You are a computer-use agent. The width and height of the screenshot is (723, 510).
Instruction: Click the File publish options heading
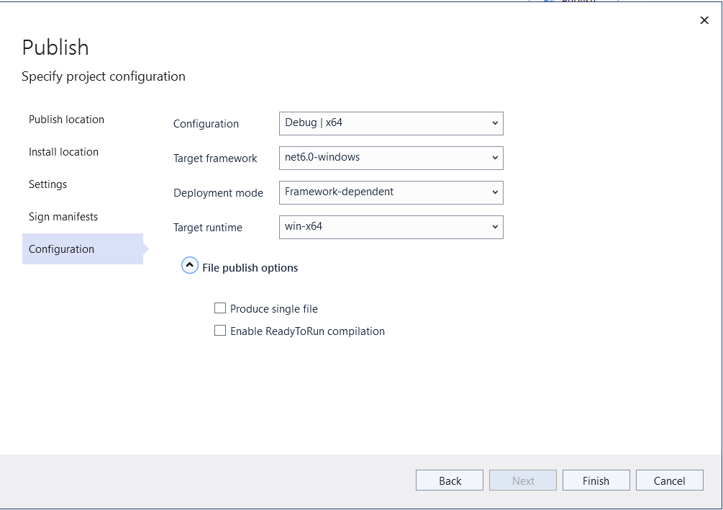pyautogui.click(x=250, y=268)
